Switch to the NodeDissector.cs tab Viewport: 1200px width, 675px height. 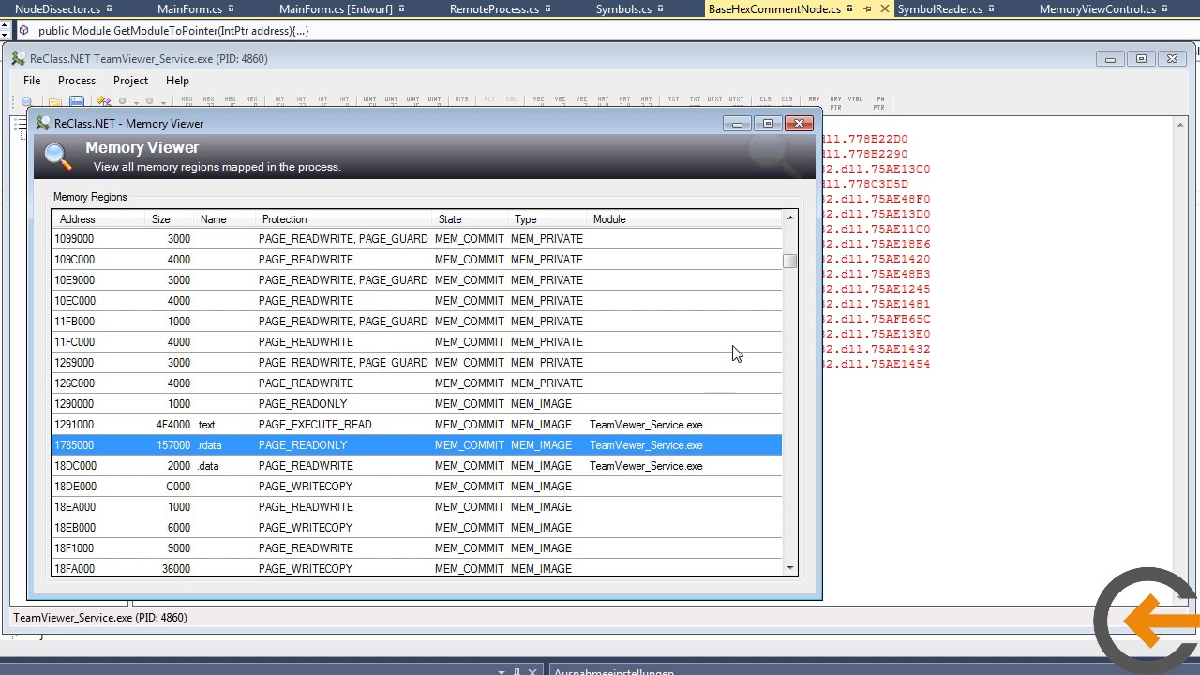57,9
